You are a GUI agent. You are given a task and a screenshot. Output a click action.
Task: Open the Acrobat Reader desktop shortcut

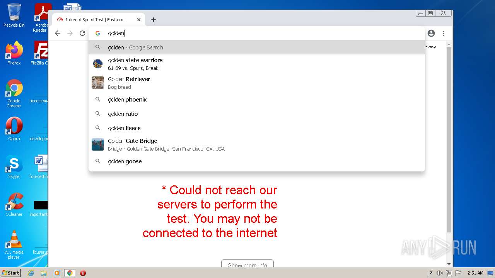click(41, 18)
